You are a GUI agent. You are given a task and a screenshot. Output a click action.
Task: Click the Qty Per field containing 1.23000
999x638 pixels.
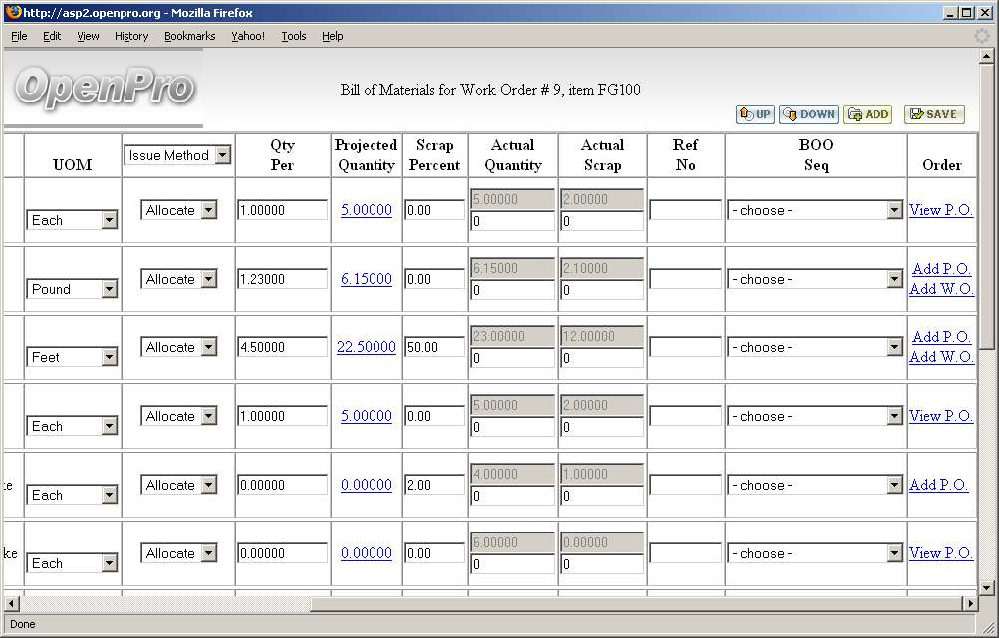click(282, 279)
